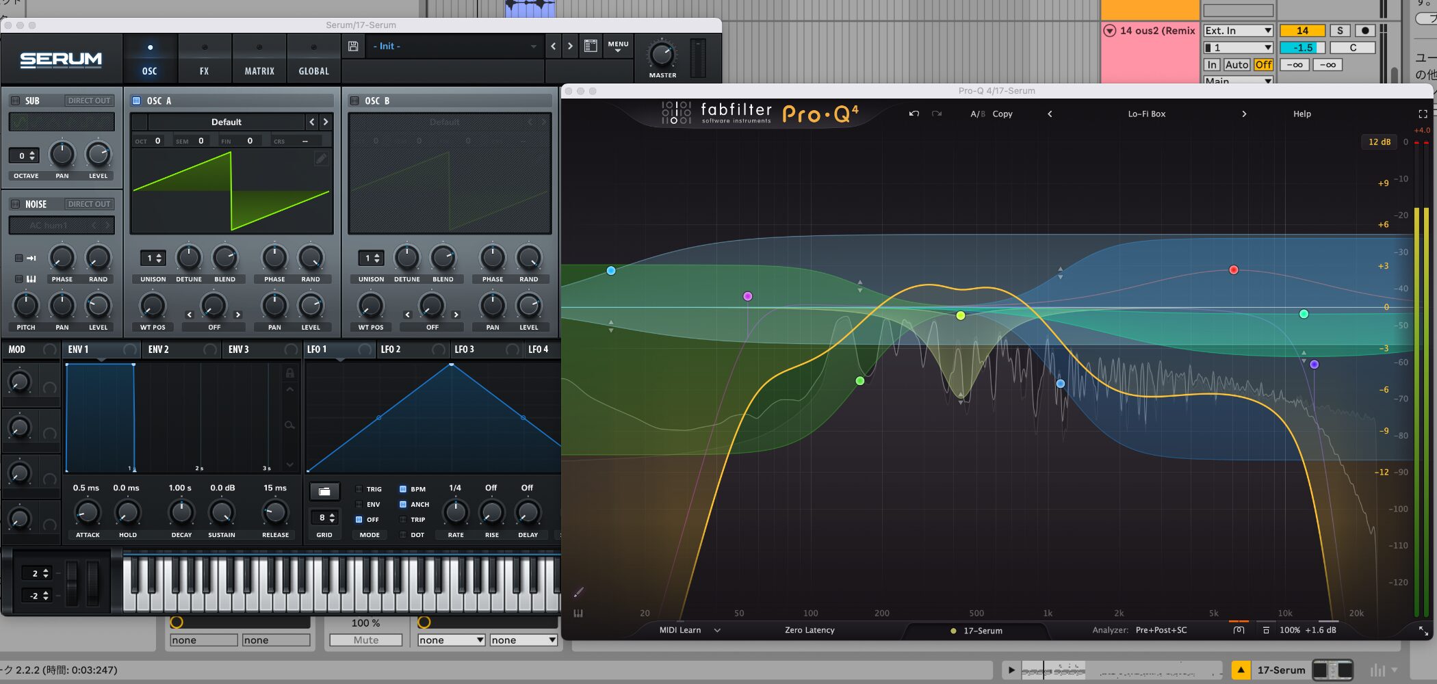Select the LFO 2 tab
The height and width of the screenshot is (684, 1437).
tap(413, 350)
